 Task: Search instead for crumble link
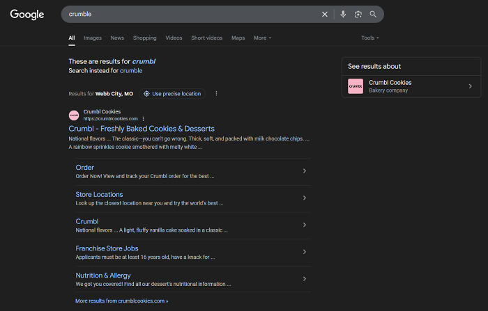click(x=131, y=71)
